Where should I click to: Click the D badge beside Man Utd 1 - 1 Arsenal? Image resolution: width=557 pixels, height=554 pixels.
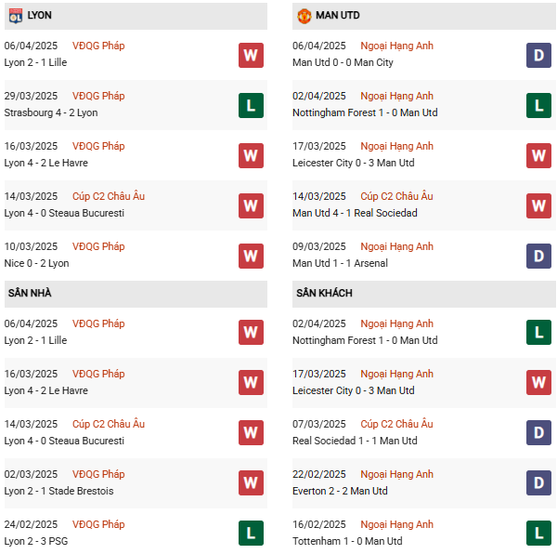tap(539, 256)
